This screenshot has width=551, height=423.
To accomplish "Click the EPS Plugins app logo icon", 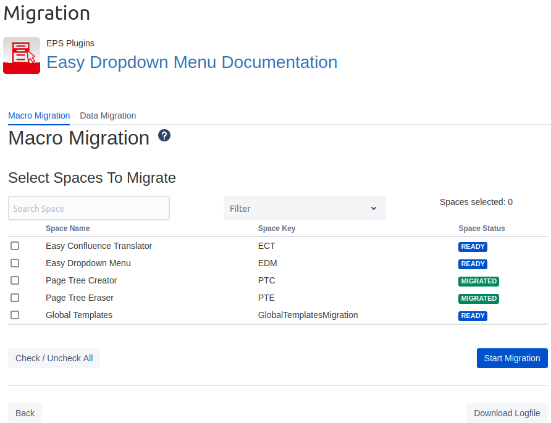I will (x=22, y=56).
